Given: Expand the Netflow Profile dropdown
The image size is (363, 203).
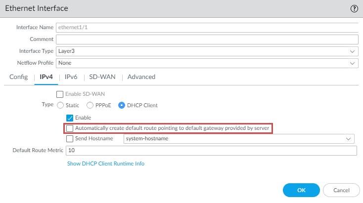Looking at the screenshot, I should (x=207, y=63).
